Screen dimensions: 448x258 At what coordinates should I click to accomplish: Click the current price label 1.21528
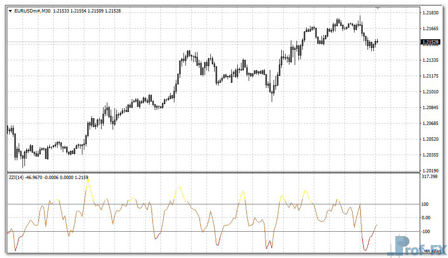coord(430,42)
